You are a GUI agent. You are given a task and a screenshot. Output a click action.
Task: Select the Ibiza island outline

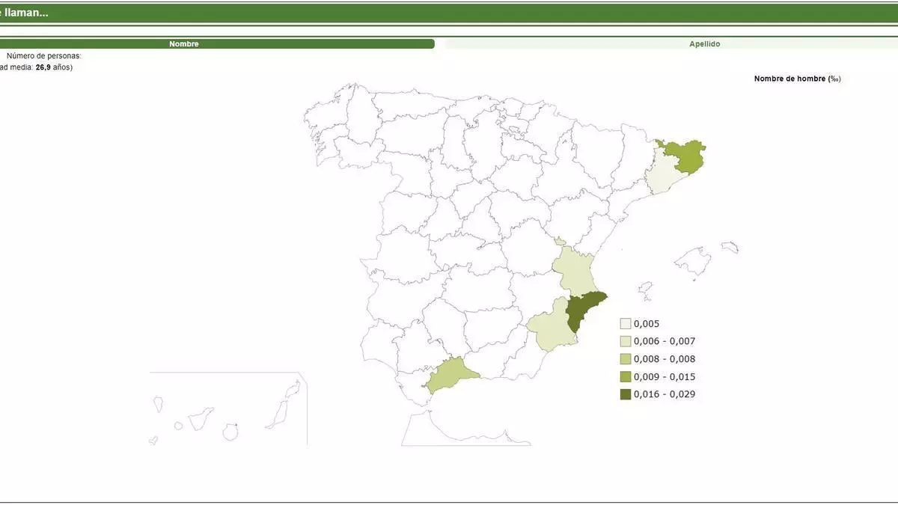click(x=644, y=288)
